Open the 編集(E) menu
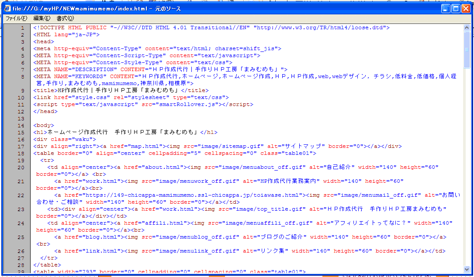Image resolution: width=474 pixels, height=277 pixels. tap(42, 18)
